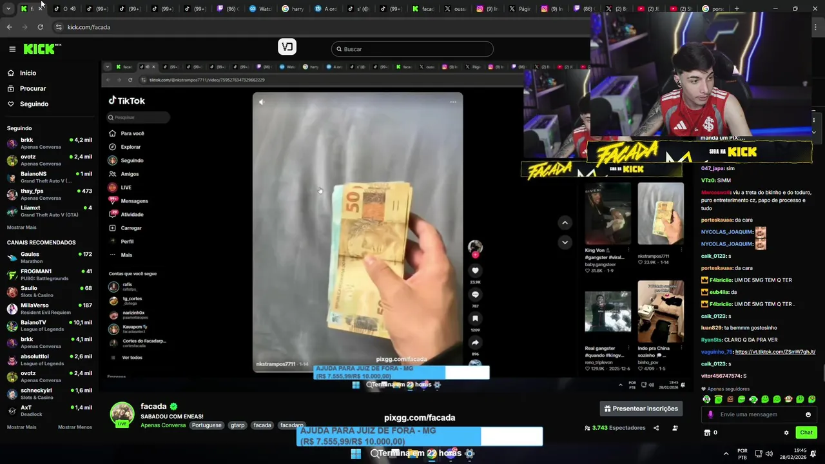825x464 pixels.
Task: Click the browser forward arrow
Action: 24,27
